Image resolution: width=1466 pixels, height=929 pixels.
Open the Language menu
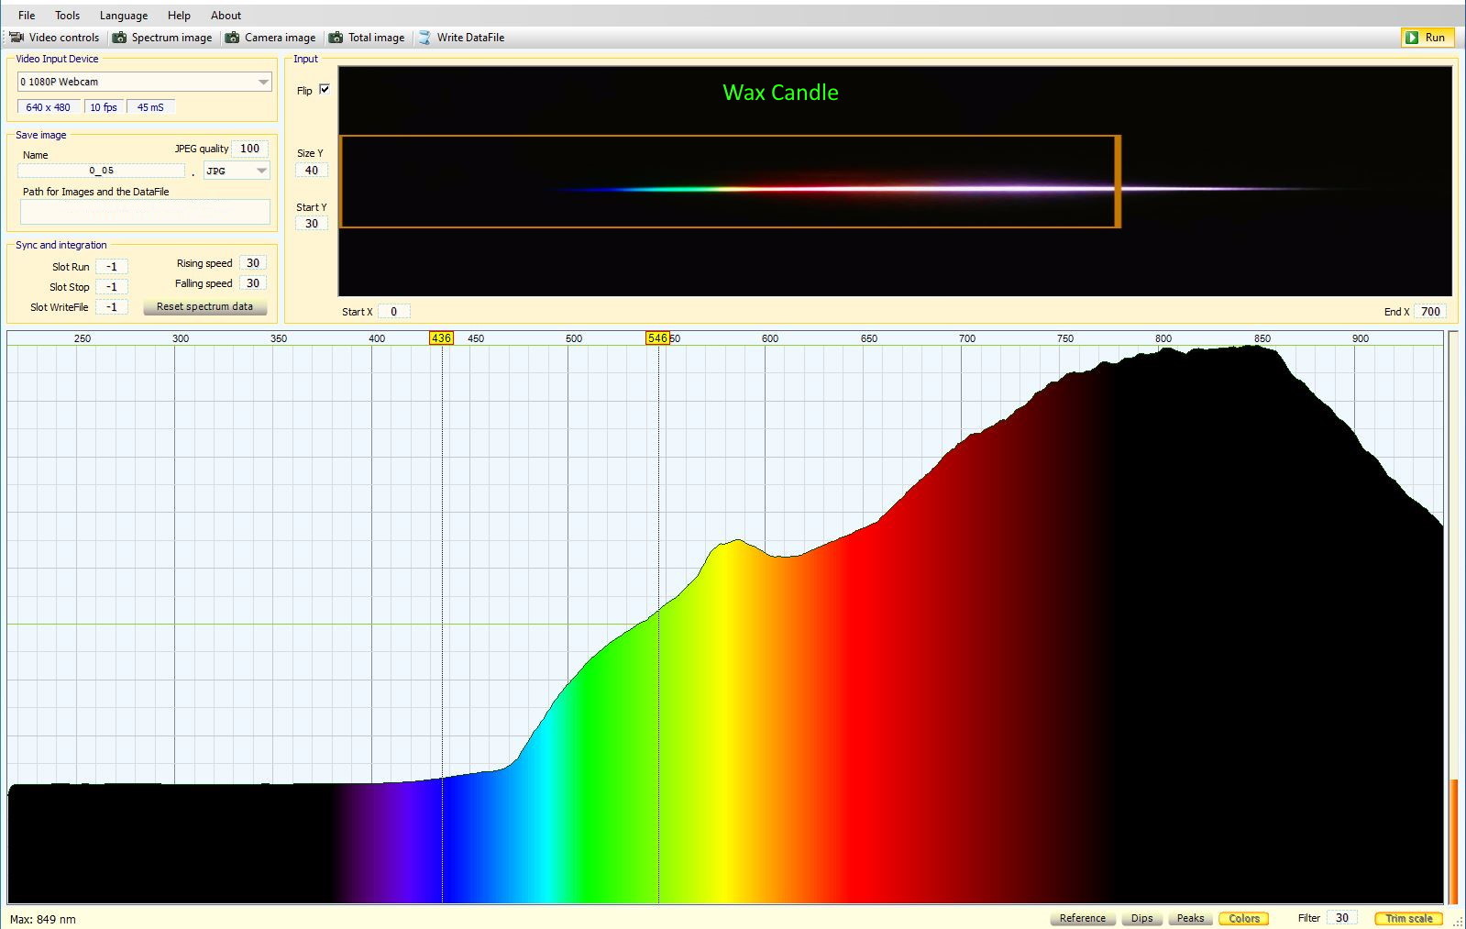click(124, 16)
